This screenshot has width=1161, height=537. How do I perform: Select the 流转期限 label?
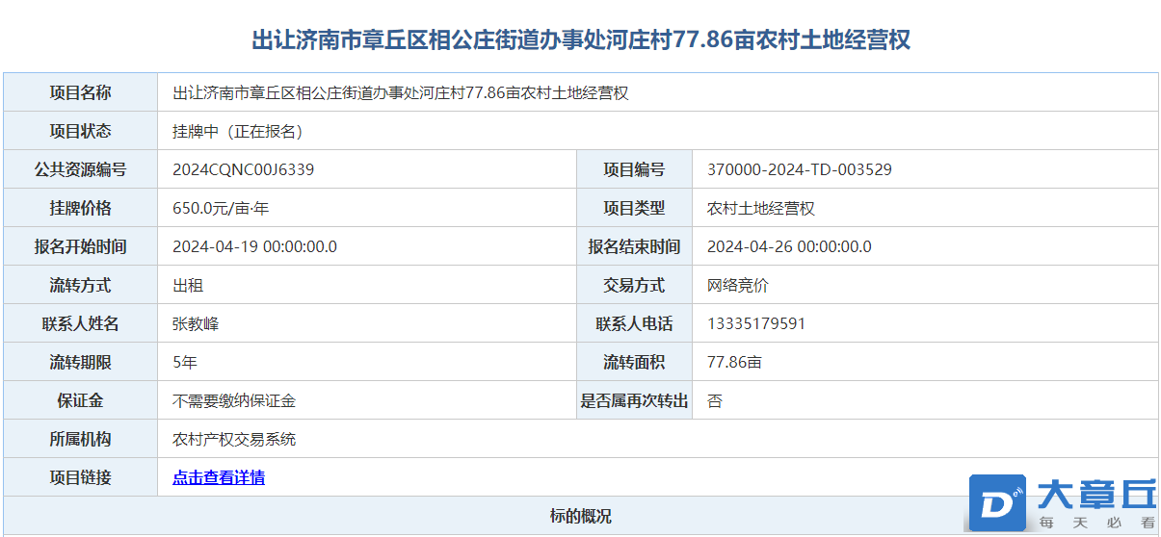[x=80, y=362]
